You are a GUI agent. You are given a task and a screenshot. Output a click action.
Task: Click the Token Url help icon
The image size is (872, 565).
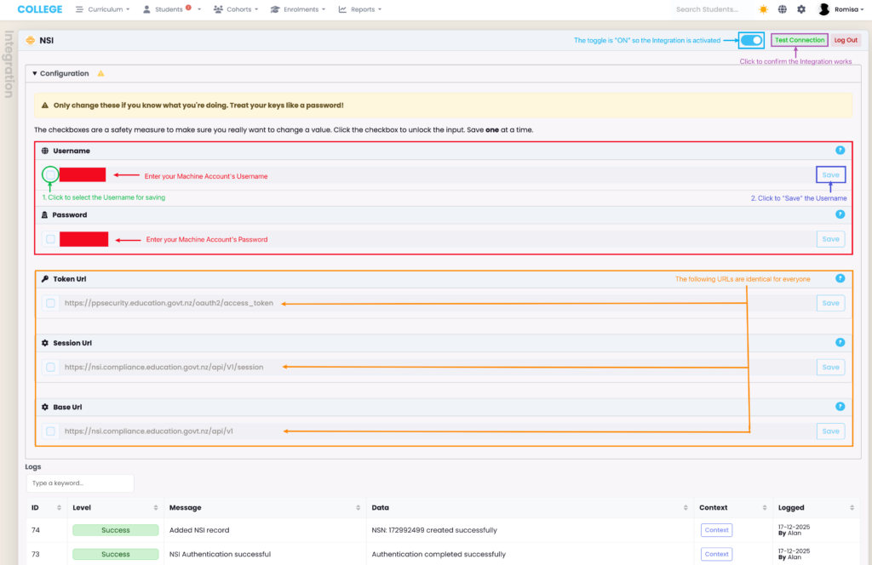(x=840, y=278)
